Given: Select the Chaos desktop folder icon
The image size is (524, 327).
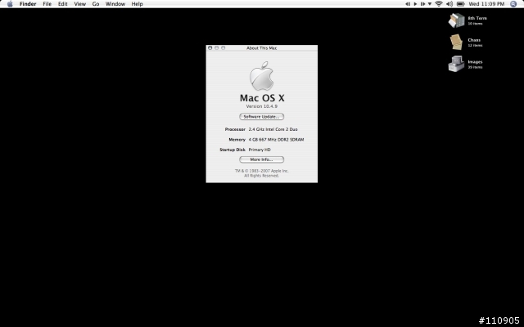Looking at the screenshot, I should [457, 42].
